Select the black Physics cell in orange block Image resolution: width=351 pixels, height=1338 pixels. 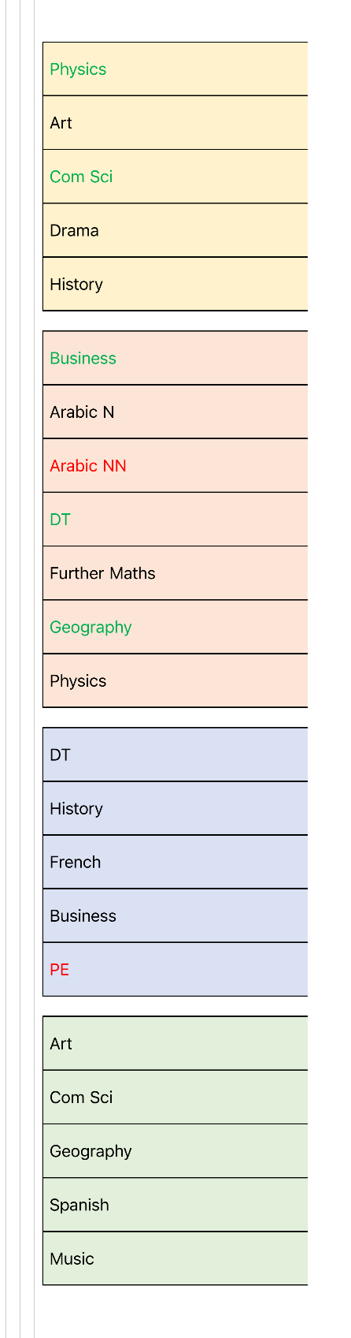[175, 680]
